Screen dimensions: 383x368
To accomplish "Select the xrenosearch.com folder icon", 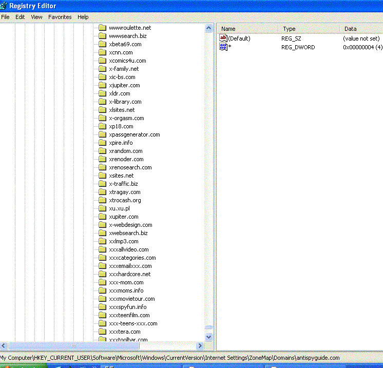I will [x=102, y=167].
